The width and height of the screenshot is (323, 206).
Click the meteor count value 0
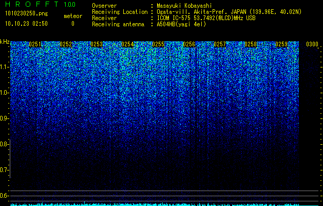coord(73,24)
